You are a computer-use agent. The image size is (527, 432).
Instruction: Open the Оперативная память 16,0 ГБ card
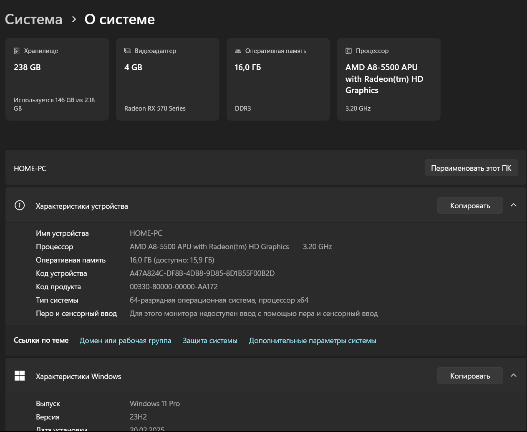pos(278,79)
